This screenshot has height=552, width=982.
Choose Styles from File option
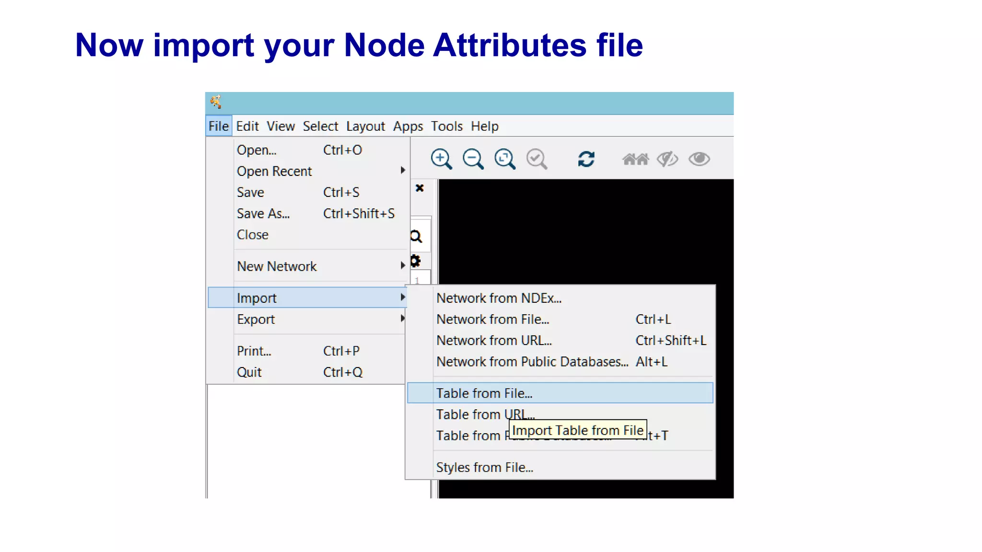tap(484, 467)
